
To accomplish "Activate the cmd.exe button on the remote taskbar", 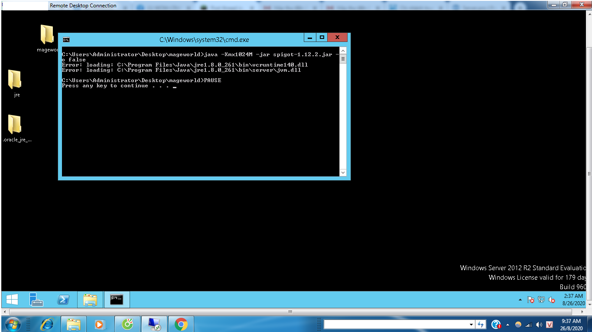I will 117,300.
